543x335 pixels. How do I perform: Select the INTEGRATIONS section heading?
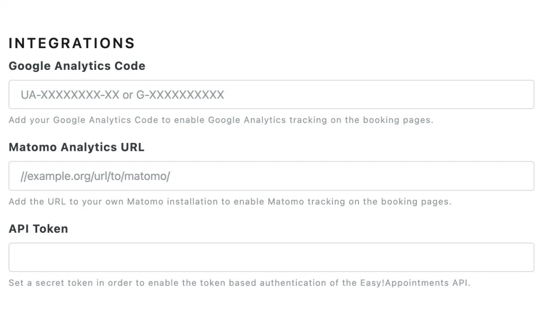[72, 43]
